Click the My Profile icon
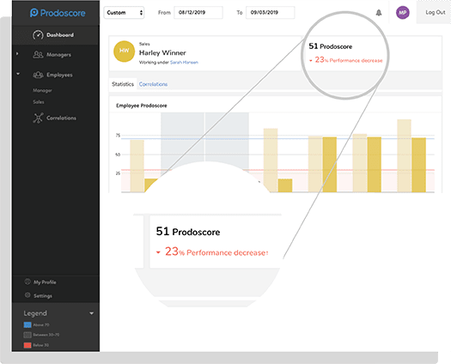This screenshot has width=451, height=364. (27, 282)
